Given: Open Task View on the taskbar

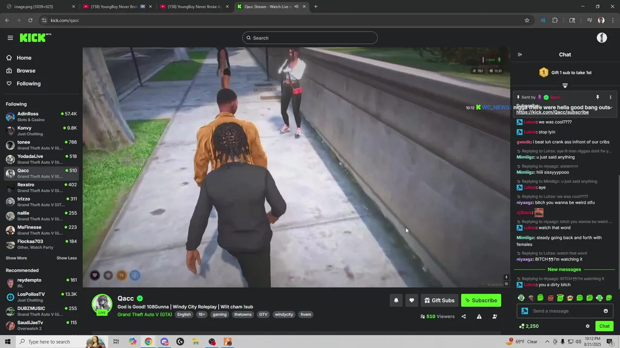Looking at the screenshot, I should point(116,342).
